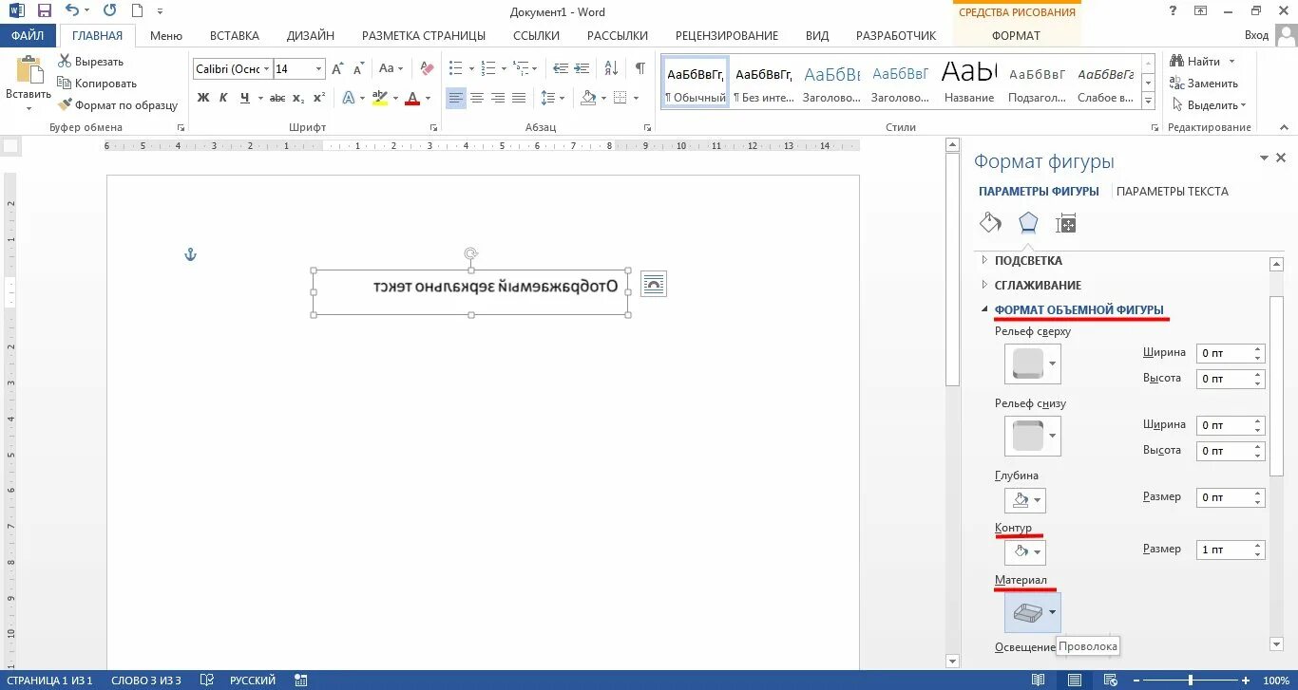
Task: Open Change Case (Aa) dropdown
Action: click(391, 68)
